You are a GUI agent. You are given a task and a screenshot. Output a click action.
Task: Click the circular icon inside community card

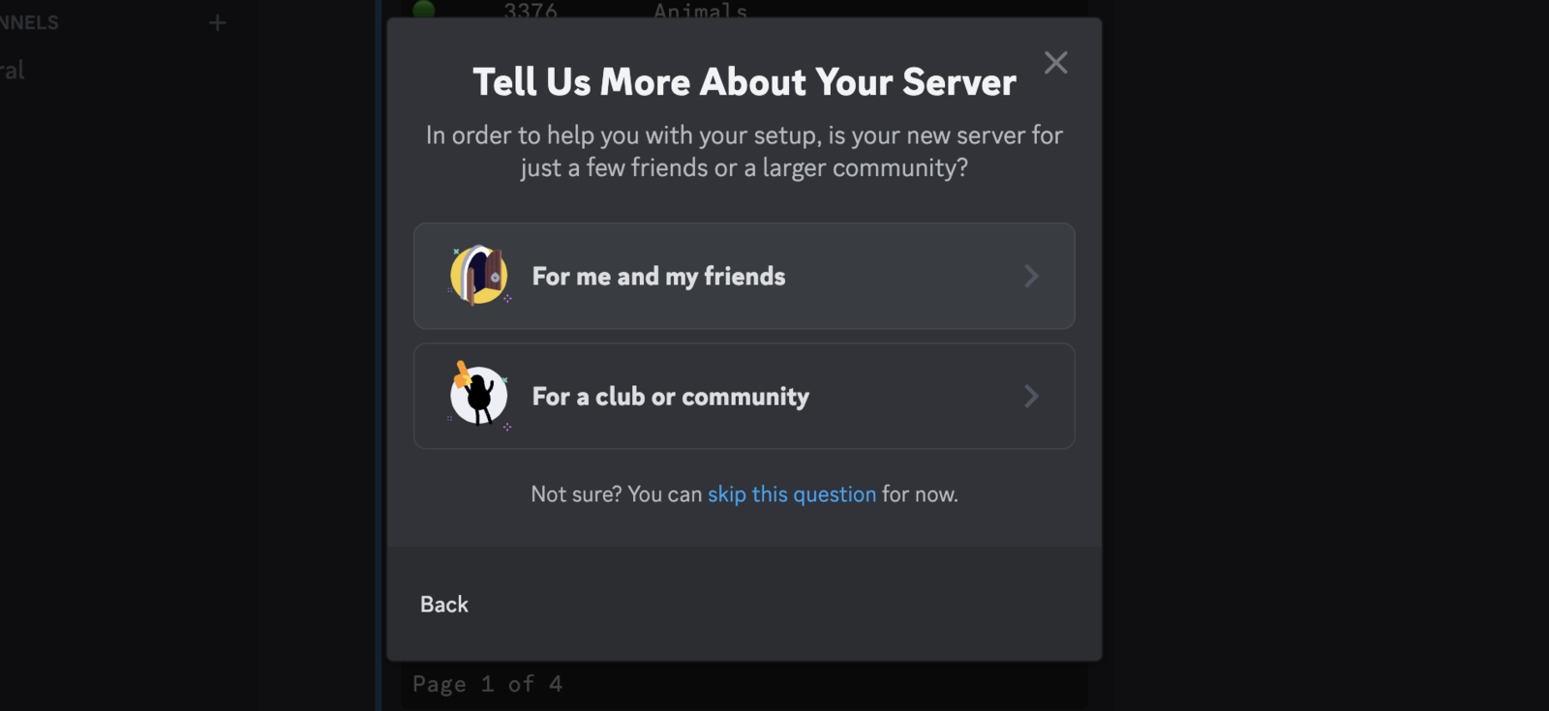click(480, 396)
